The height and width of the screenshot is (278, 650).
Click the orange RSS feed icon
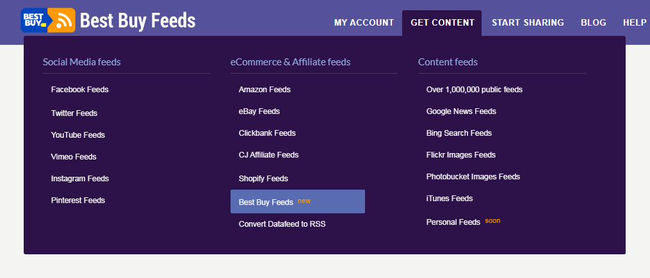pyautogui.click(x=61, y=20)
